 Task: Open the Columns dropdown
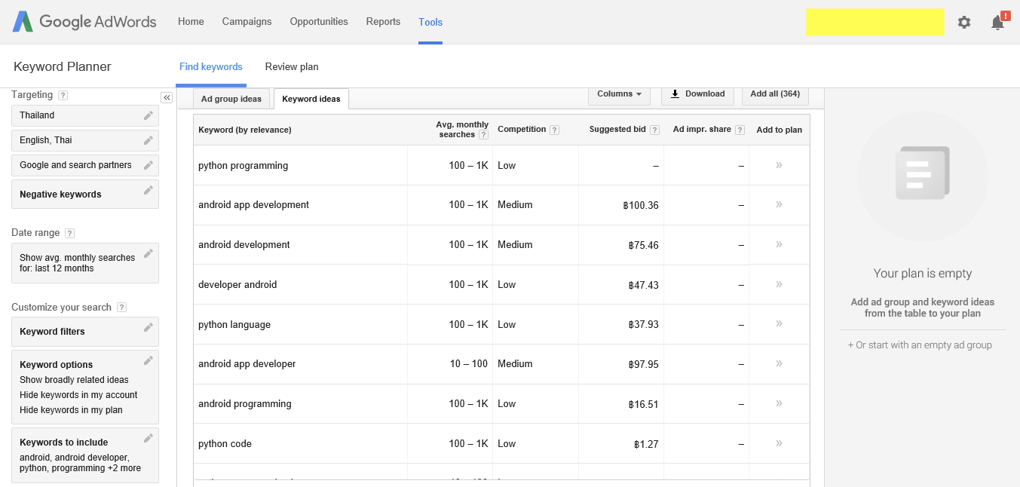618,94
